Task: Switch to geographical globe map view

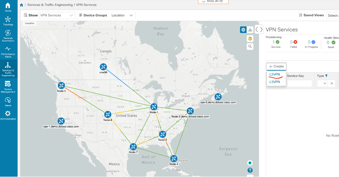Action: pyautogui.click(x=243, y=30)
